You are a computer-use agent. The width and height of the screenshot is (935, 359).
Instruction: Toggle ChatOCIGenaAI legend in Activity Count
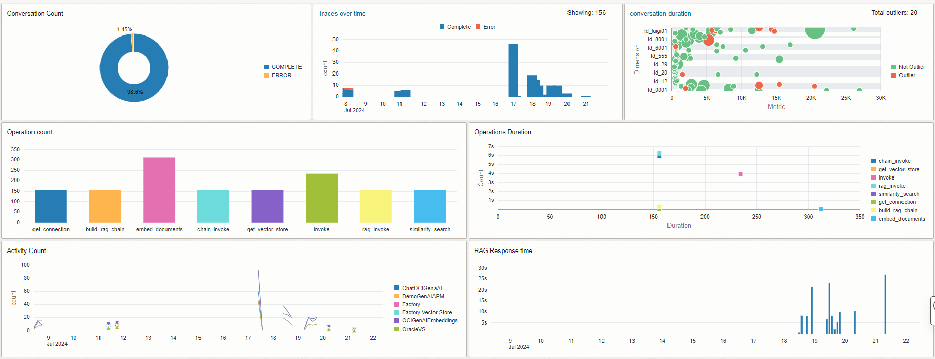tap(418, 288)
